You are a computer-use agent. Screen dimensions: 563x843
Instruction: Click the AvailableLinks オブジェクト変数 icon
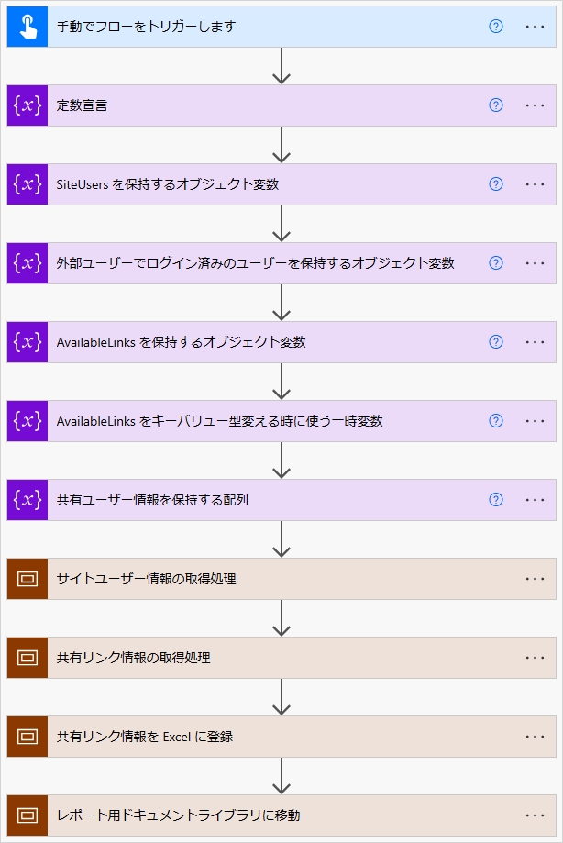click(x=27, y=342)
